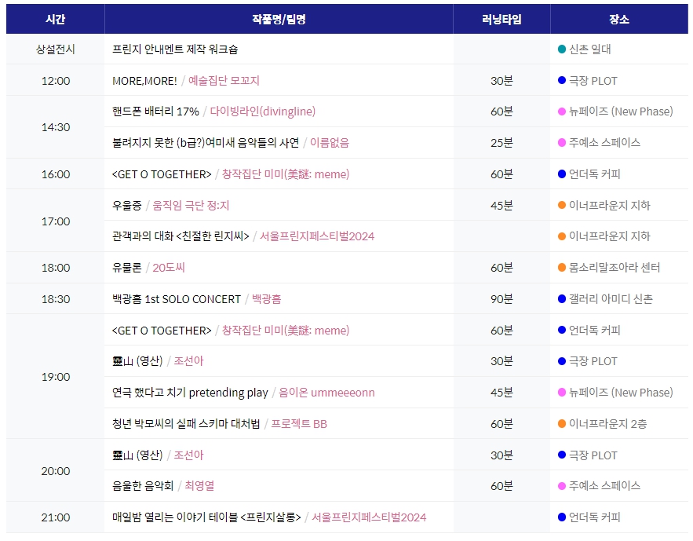The image size is (693, 541).
Task: Click 45분 running time in 우울증 row
Action: [x=502, y=206]
